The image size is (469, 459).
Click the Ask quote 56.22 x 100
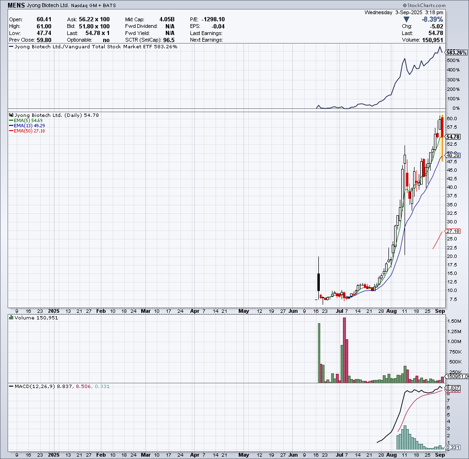coord(94,19)
